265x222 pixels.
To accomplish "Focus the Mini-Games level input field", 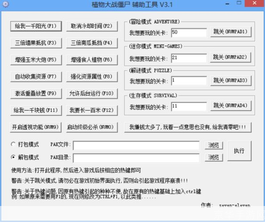I will pos(189,58).
